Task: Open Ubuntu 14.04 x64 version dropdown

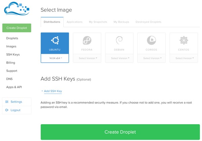Action: point(55,58)
